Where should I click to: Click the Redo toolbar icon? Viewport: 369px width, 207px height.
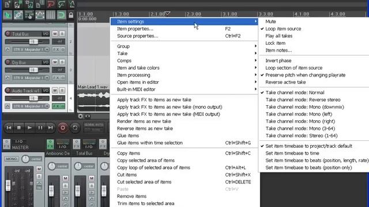pyautogui.click(x=61, y=4)
